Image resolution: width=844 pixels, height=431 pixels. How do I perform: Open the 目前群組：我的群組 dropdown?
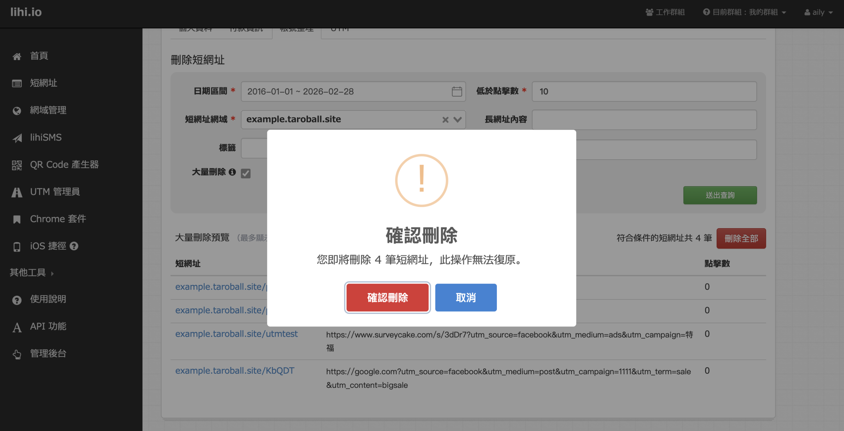pos(745,12)
